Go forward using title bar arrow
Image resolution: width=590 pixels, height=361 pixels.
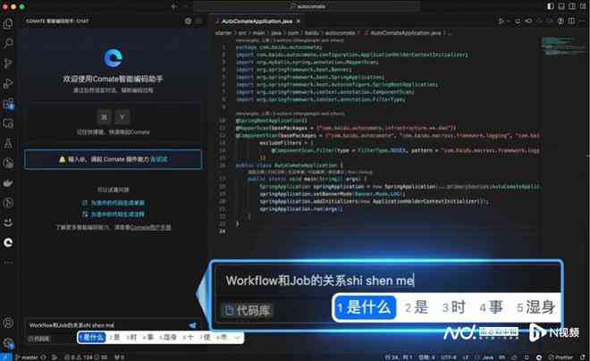186,6
